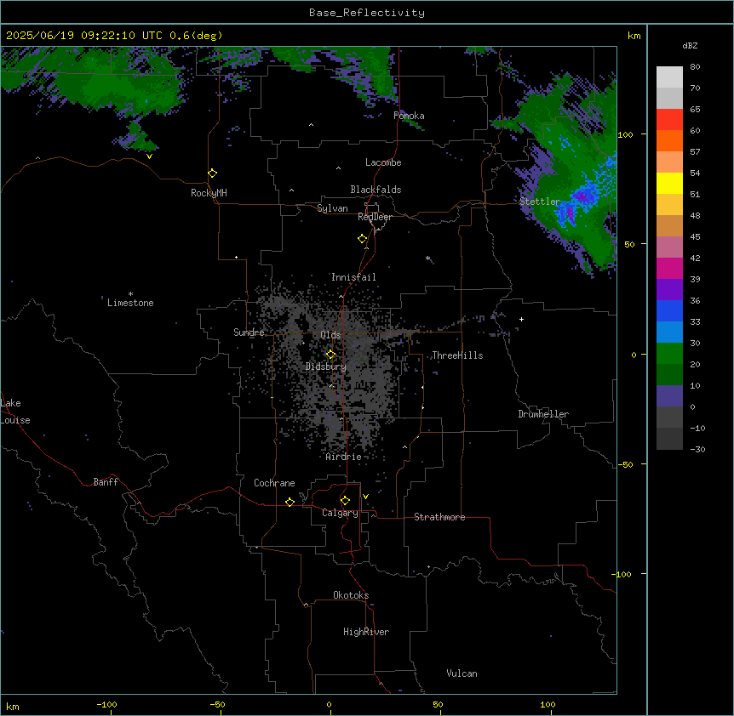Click the HighRiver town label
The height and width of the screenshot is (716, 734).
(x=366, y=632)
